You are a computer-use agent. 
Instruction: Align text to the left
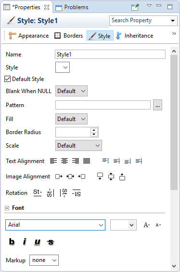click(53, 161)
